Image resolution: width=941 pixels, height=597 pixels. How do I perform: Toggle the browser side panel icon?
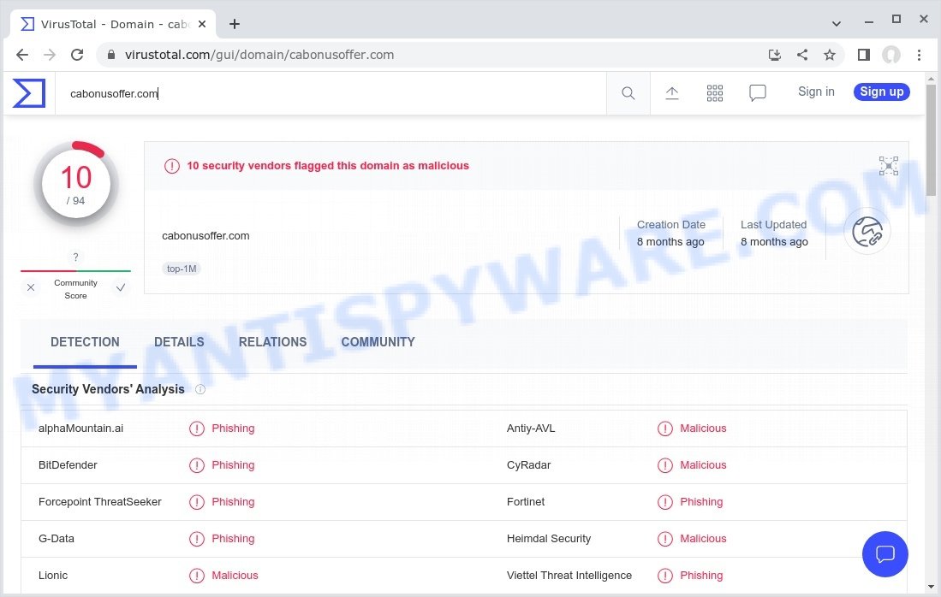[x=864, y=55]
